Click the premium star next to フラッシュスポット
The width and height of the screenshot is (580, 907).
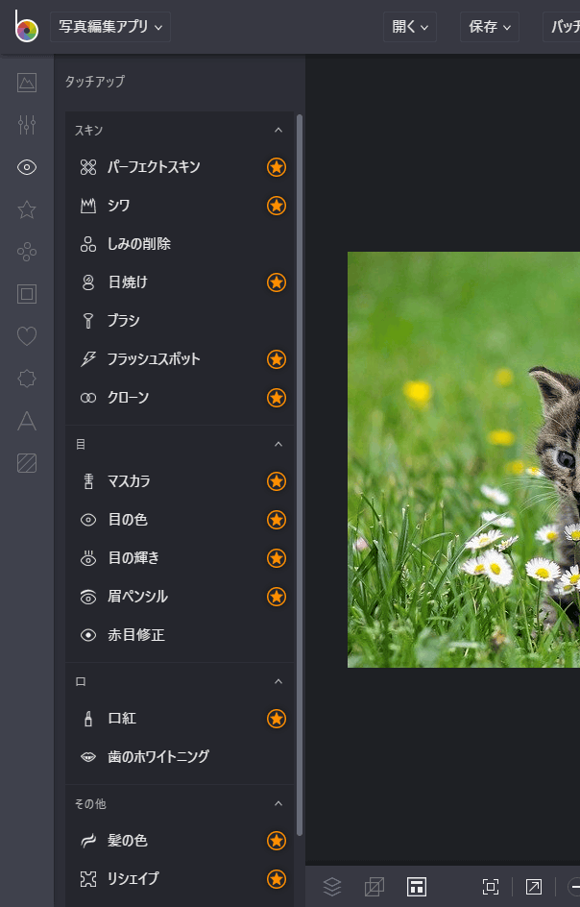click(x=277, y=359)
